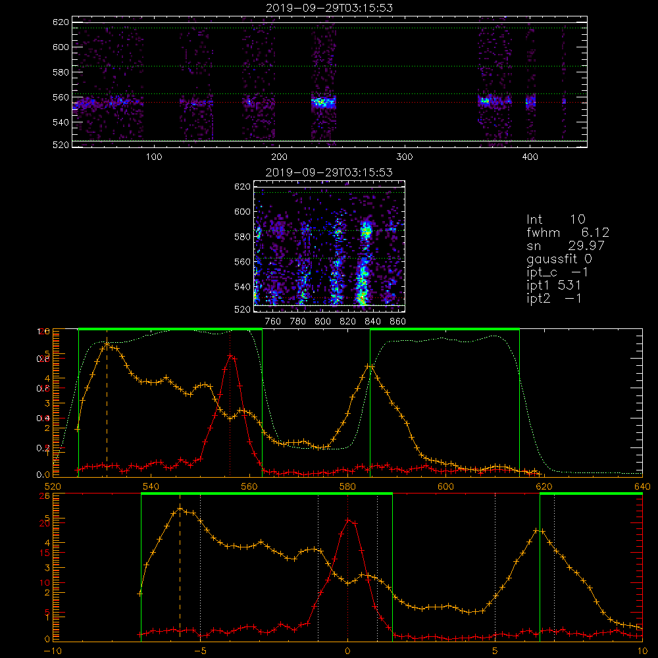Click x-axis label 0 of bottom plot
This screenshot has height=658, width=658.
347,651
